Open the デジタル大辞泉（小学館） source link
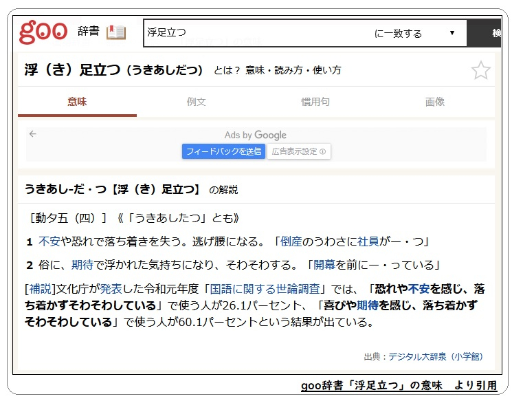Viewport: 512px width, 401px height. (436, 356)
